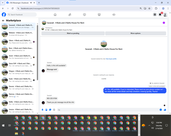Open the Glenn conversation in list
This screenshot has height=136, width=171.
pyautogui.click(x=18, y=42)
